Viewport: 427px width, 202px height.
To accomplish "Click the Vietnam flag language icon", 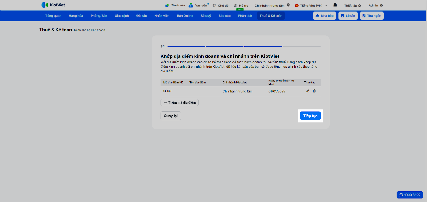I will [x=296, y=6].
